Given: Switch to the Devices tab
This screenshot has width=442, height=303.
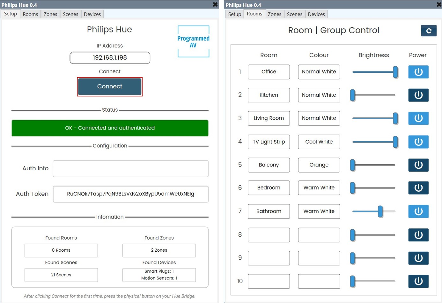Looking at the screenshot, I should (x=316, y=14).
